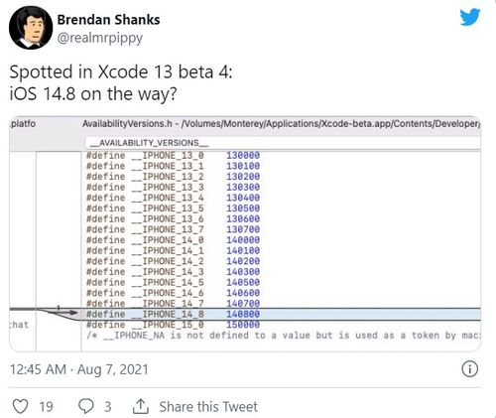496x418 pixels.
Task: Open replies via speech bubble icon
Action: pyautogui.click(x=86, y=406)
